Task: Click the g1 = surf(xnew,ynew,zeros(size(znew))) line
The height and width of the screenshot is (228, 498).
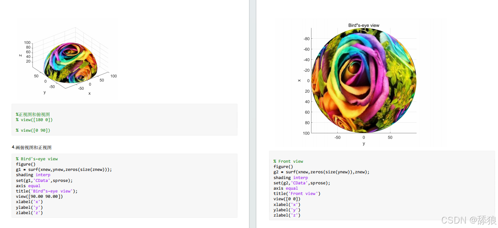Action: point(64,170)
